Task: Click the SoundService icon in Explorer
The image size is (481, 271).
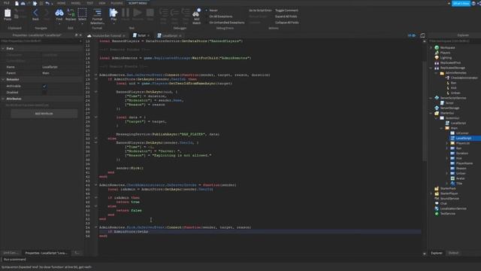Action: point(437,199)
